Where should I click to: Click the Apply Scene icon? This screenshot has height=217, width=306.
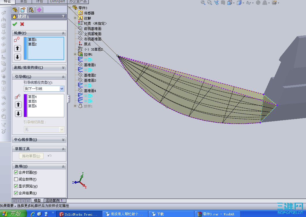point(265,3)
